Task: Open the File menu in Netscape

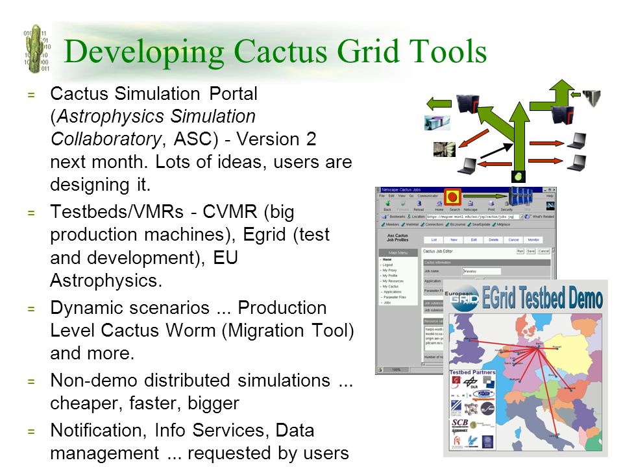Action: click(382, 196)
